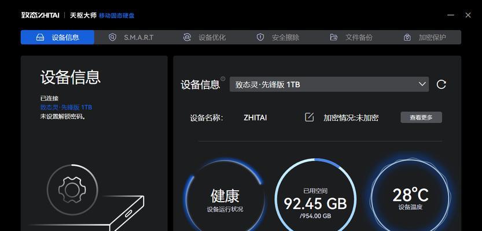Screen dimensions: 482x231
Task: Click the 致态灵·先锋版 1TB link in the left panel
Action: [x=66, y=107]
